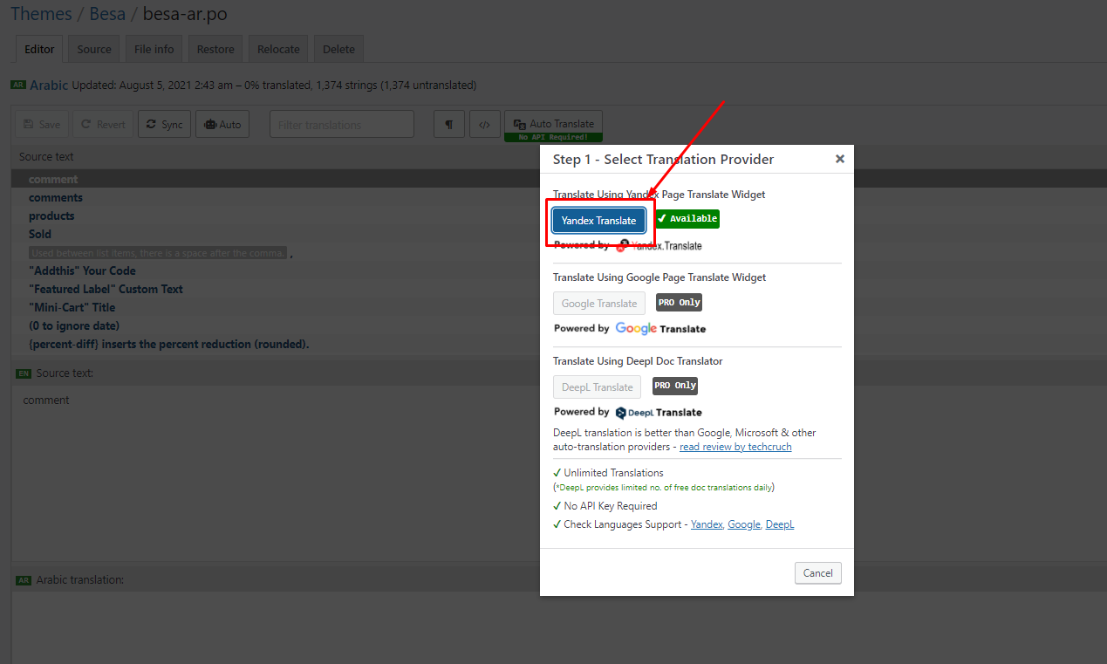Navigate to Themes breadcrumb link
1107x664 pixels.
(41, 14)
